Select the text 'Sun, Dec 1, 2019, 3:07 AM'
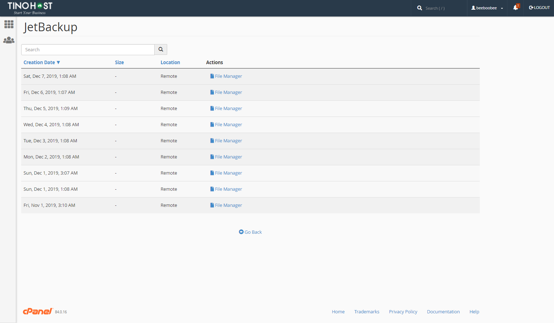Image resolution: width=554 pixels, height=323 pixels. click(x=51, y=173)
